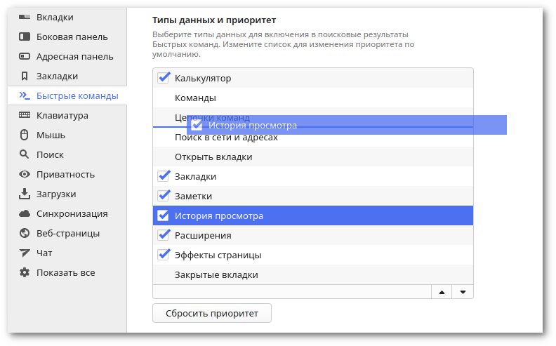
Task: Click the Tabs (Вкладки) sidebar icon
Action: point(25,17)
